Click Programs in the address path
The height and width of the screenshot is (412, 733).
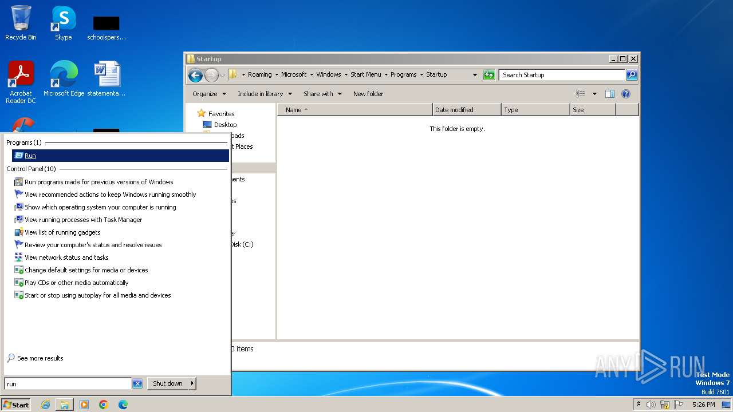(403, 74)
